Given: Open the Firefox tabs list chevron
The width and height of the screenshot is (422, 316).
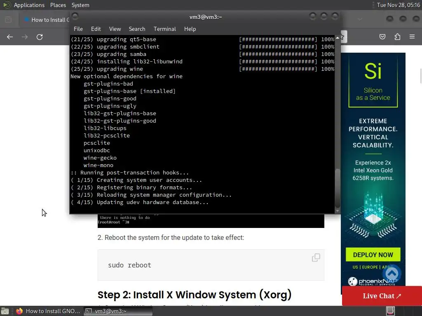Looking at the screenshot, I should [x=360, y=19].
